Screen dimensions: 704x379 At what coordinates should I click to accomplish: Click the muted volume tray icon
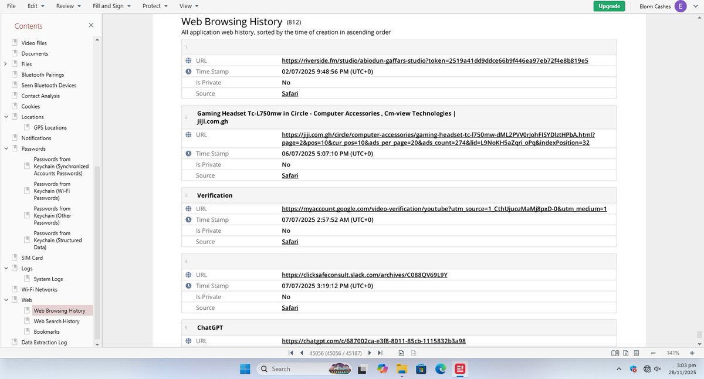pyautogui.click(x=658, y=369)
